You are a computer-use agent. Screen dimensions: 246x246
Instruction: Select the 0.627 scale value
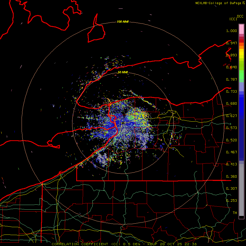pos(232,116)
